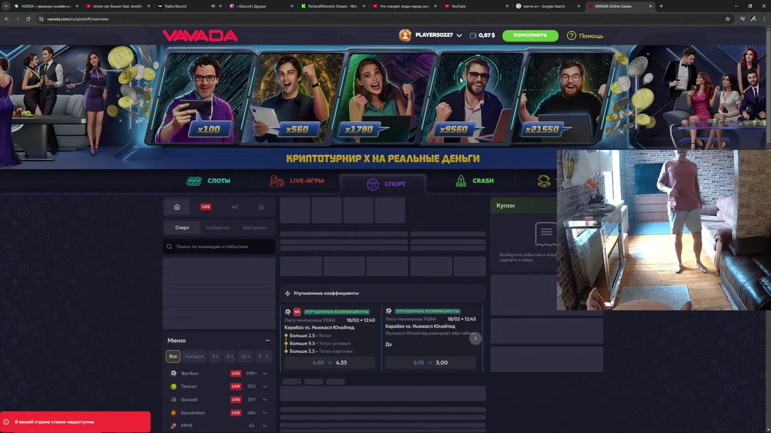Image resolution: width=771 pixels, height=433 pixels.
Task: Bookmark this page with the star icon
Action: [x=728, y=19]
